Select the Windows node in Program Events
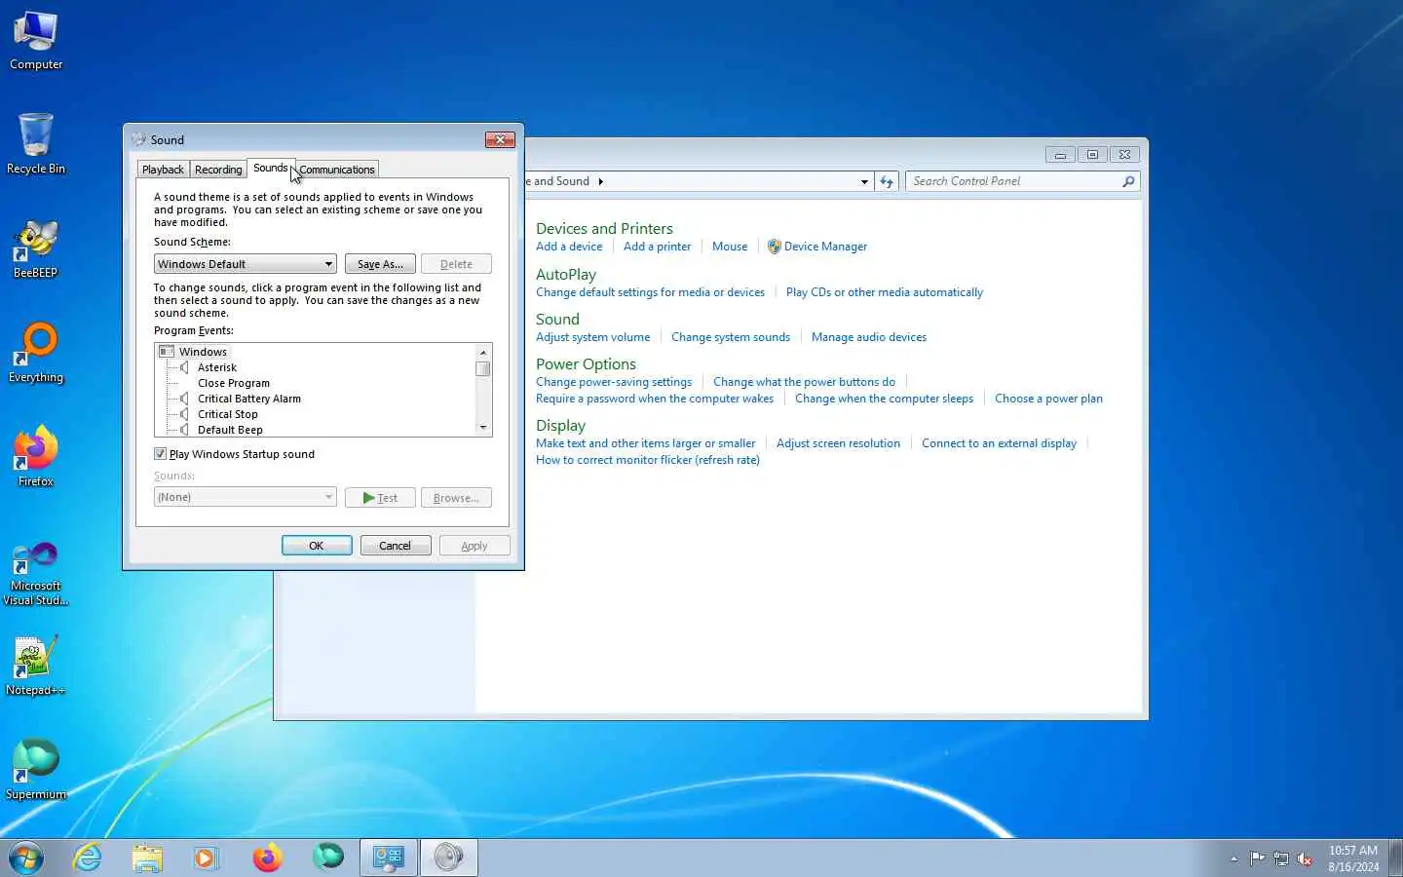The image size is (1403, 877). tap(203, 352)
